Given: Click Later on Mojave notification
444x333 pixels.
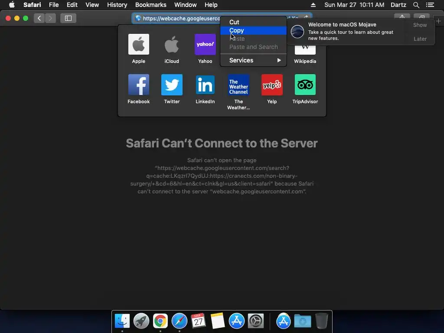Looking at the screenshot, I should pos(420,39).
